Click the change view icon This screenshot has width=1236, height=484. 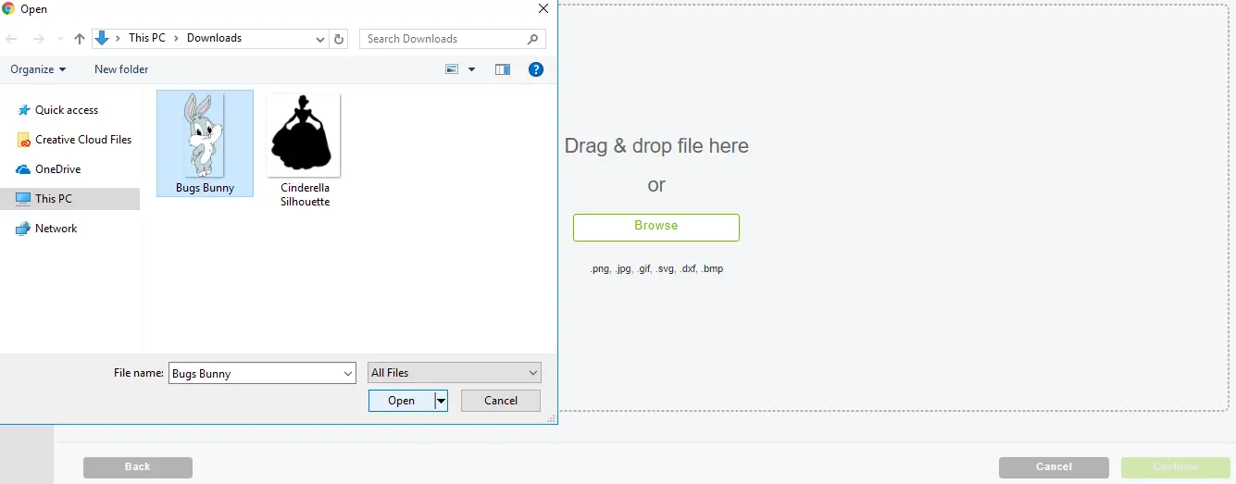pyautogui.click(x=453, y=69)
